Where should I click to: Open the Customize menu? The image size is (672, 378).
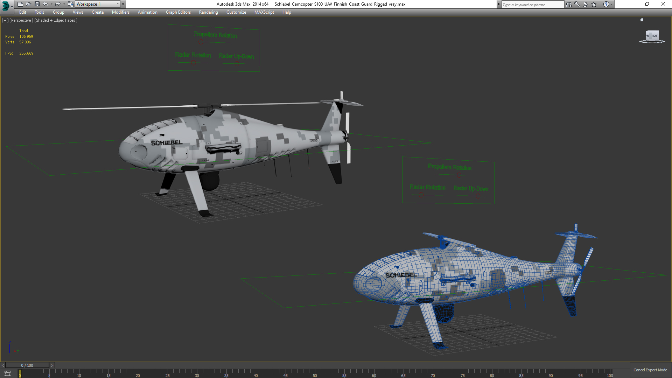coord(236,12)
